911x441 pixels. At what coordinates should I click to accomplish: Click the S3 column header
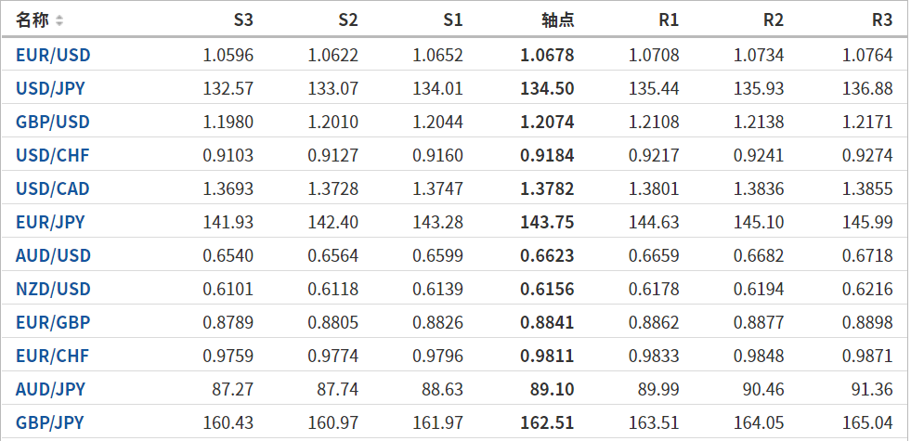click(242, 19)
